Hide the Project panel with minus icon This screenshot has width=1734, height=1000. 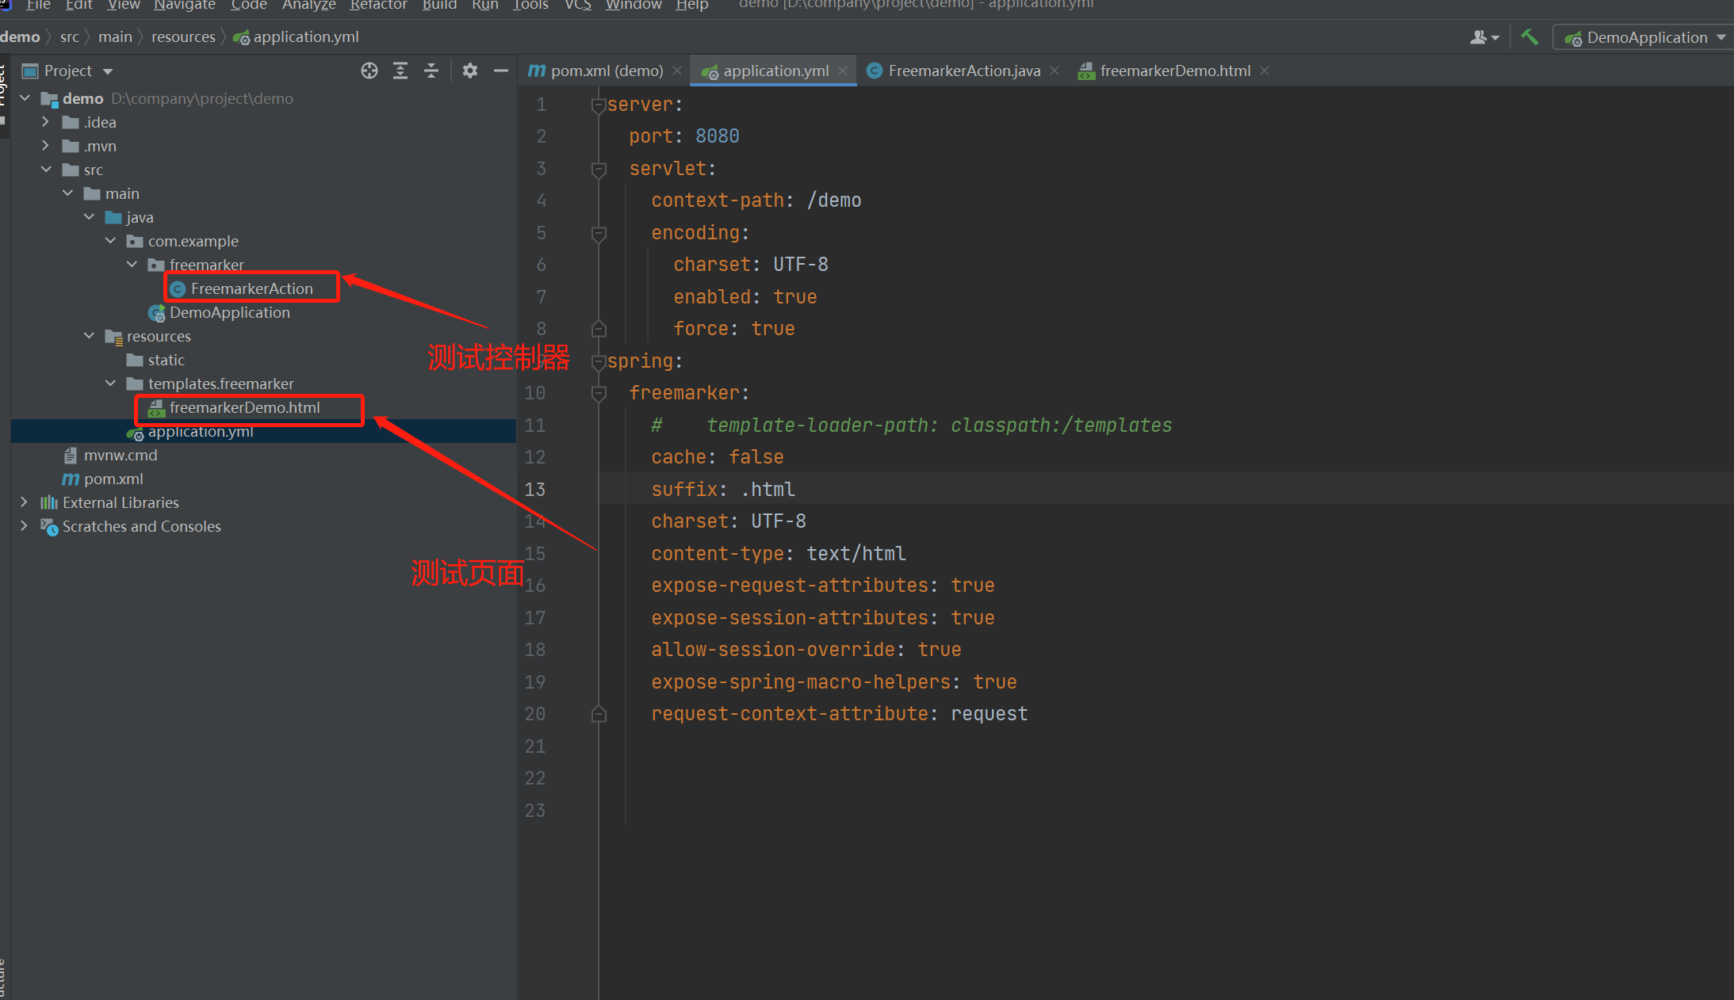point(501,71)
